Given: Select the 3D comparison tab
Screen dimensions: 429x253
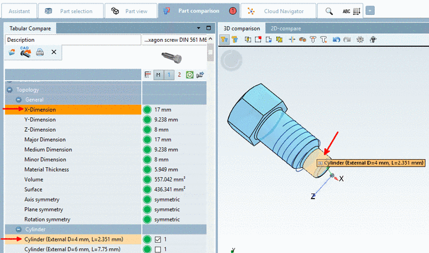Looking at the screenshot, I should tap(242, 29).
